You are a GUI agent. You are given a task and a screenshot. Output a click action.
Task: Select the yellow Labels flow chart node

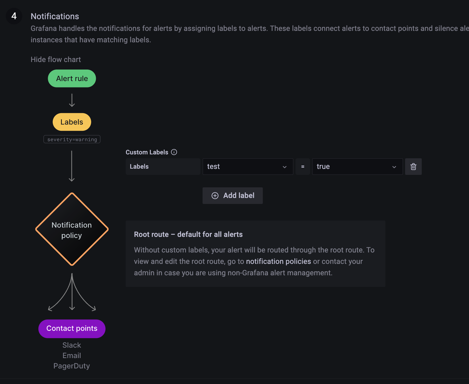pos(72,122)
